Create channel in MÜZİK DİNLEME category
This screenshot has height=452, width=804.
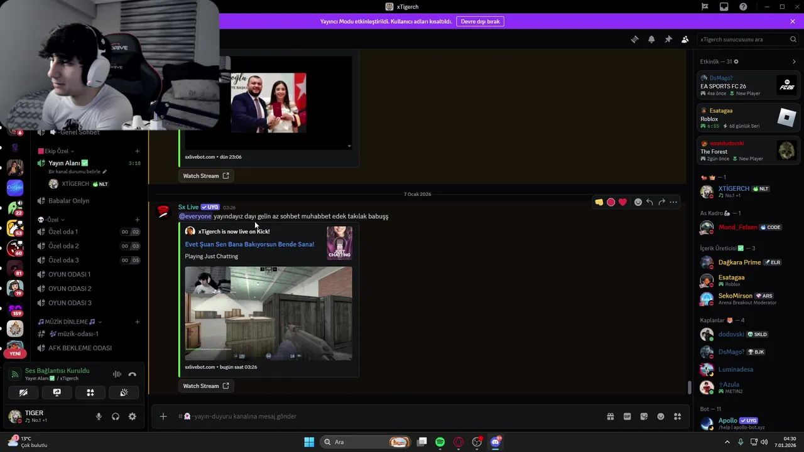click(x=137, y=321)
